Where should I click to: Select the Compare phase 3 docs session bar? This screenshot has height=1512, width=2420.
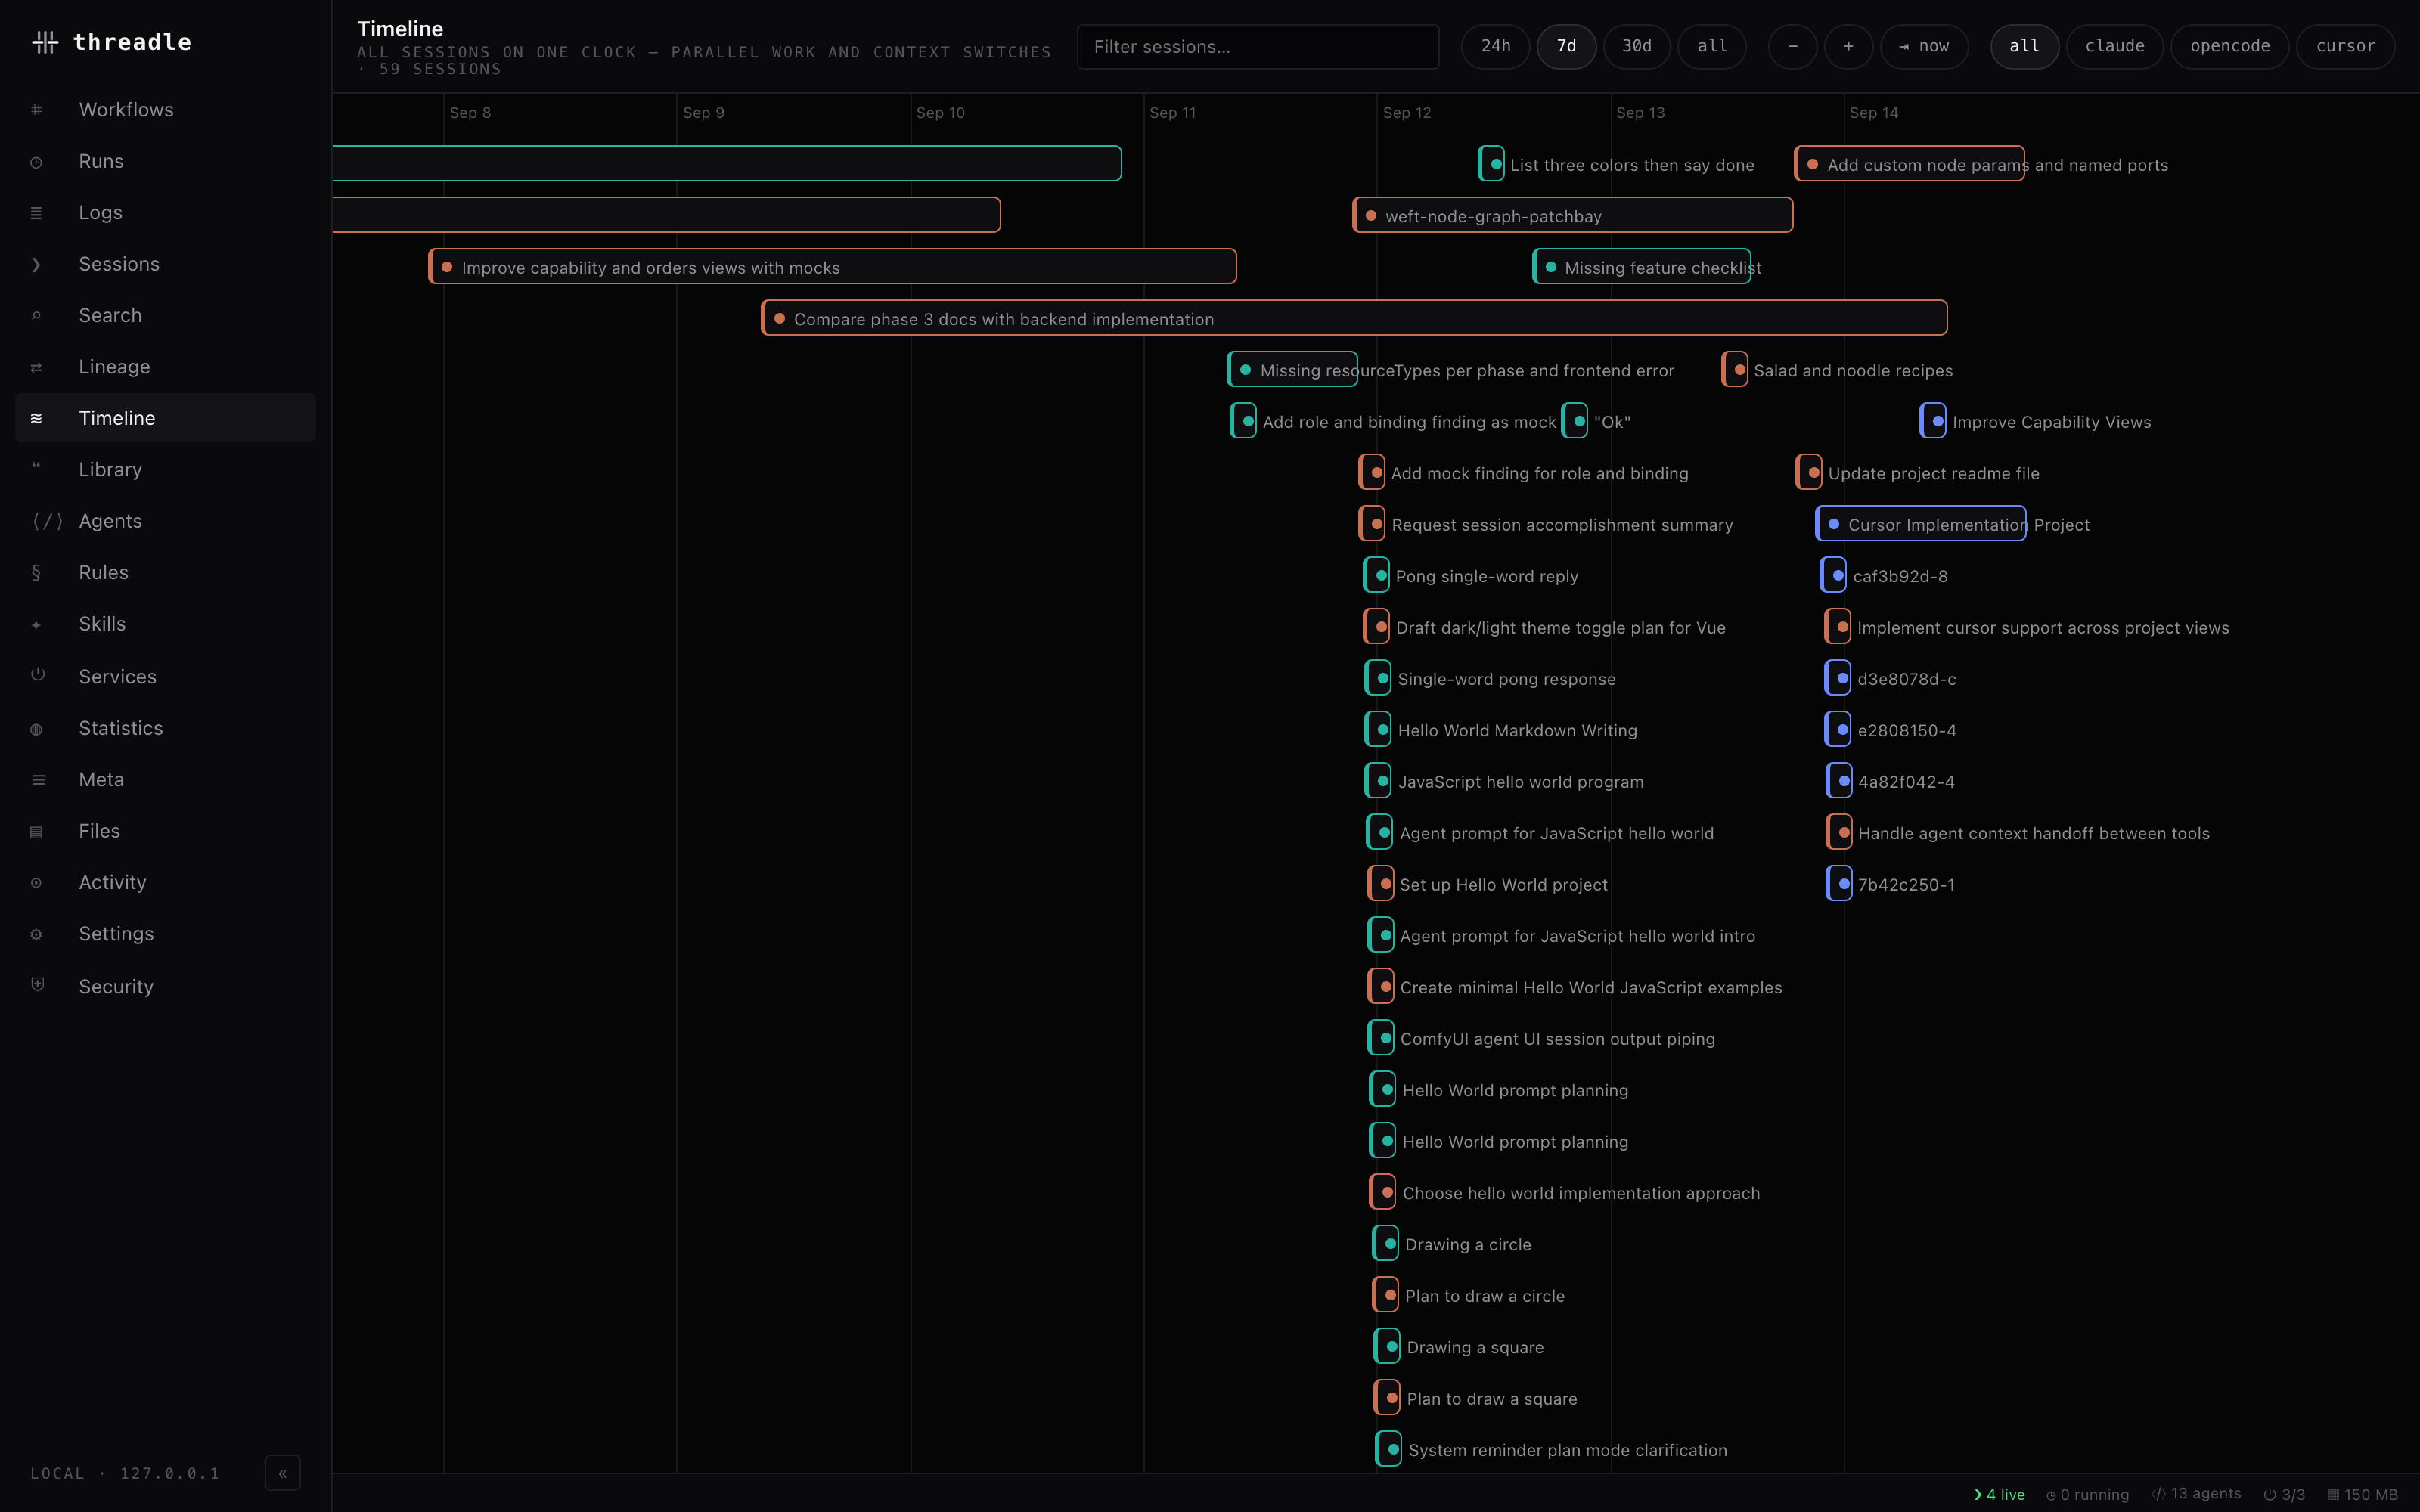pyautogui.click(x=1354, y=318)
